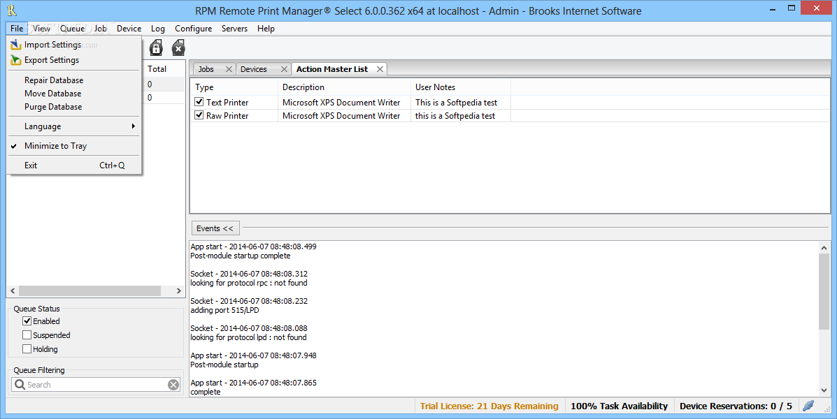Open the Device menu
The height and width of the screenshot is (419, 837).
(129, 29)
